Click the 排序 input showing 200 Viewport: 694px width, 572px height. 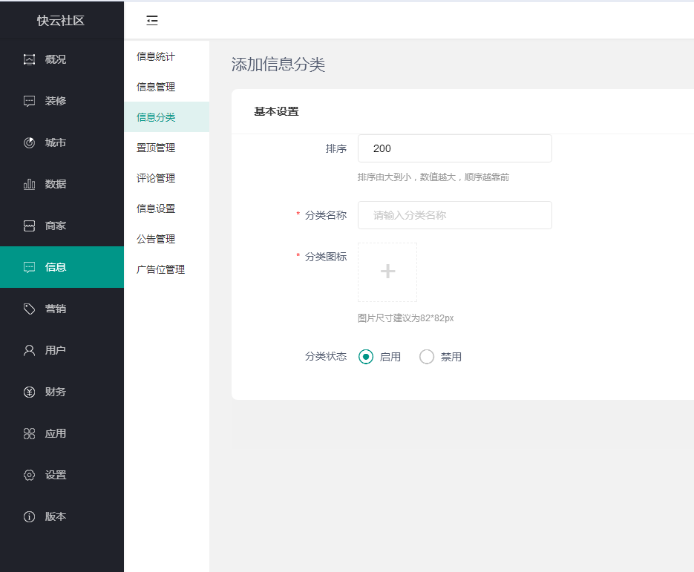tap(454, 148)
